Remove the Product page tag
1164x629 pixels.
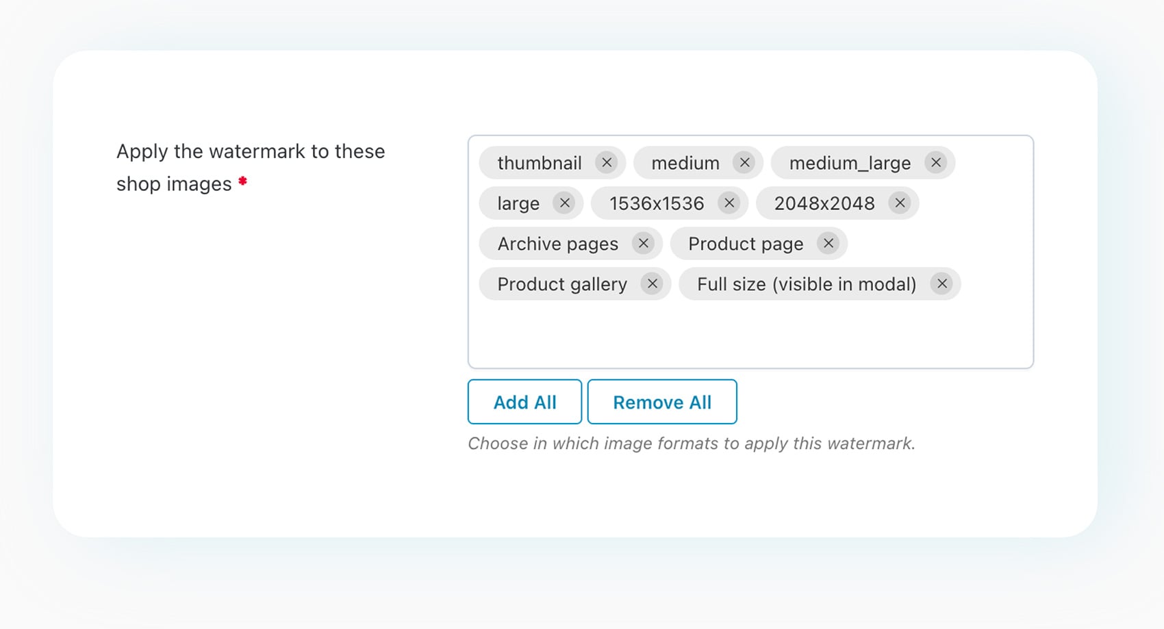[828, 244]
